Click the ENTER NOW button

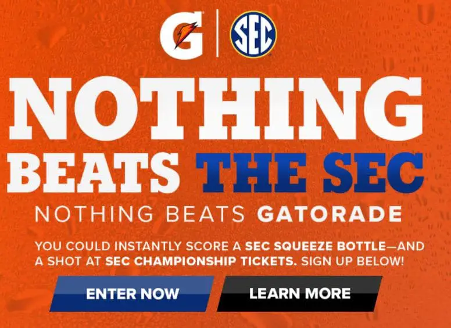pos(132,294)
